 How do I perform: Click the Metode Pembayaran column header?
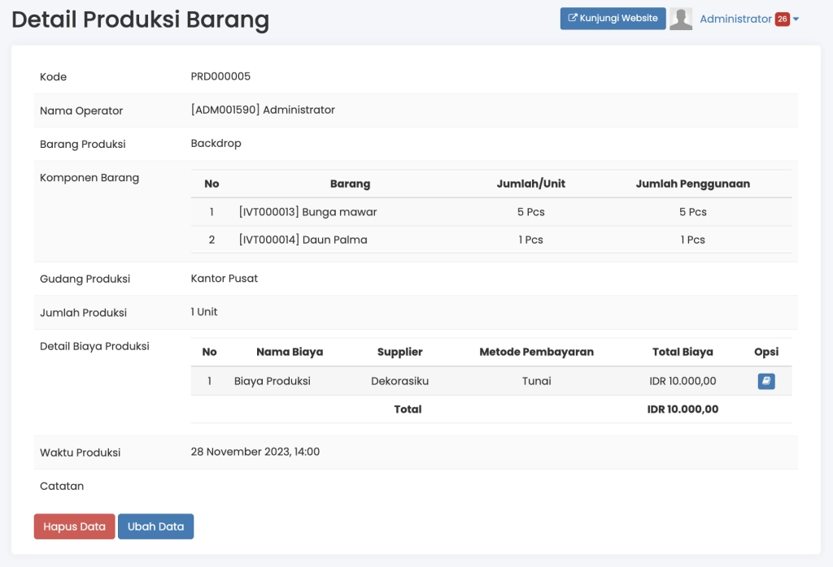click(x=536, y=352)
